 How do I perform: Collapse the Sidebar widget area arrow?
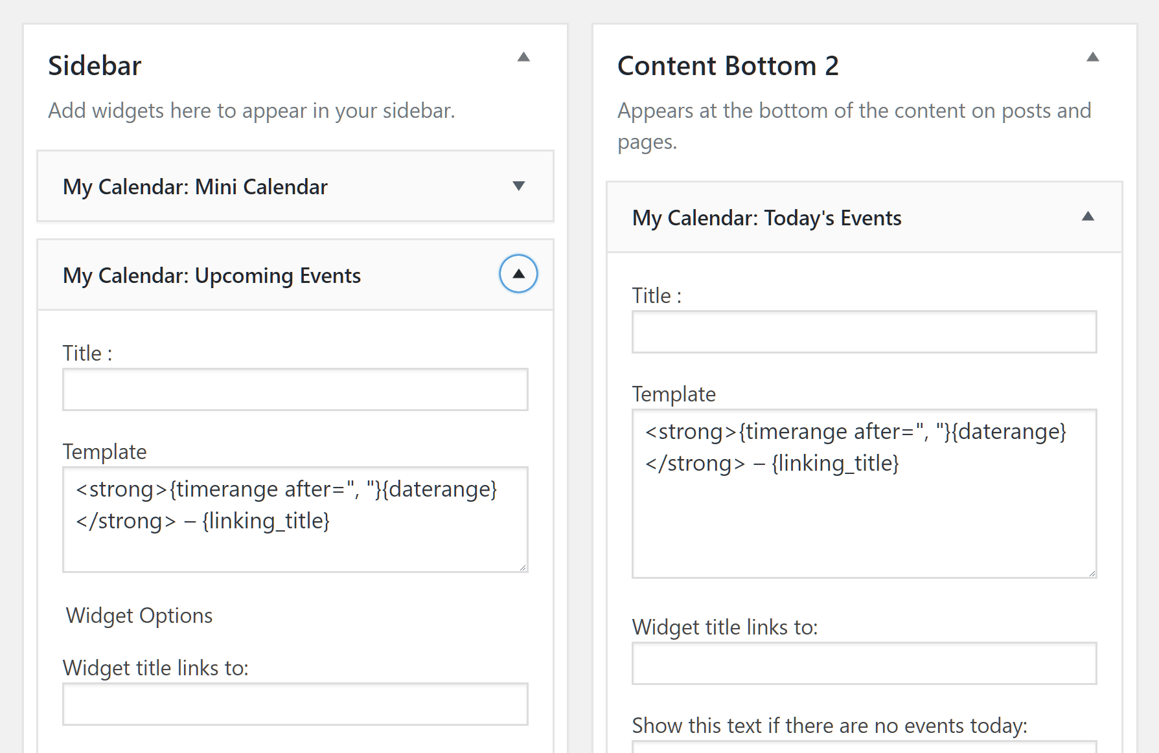pyautogui.click(x=523, y=57)
